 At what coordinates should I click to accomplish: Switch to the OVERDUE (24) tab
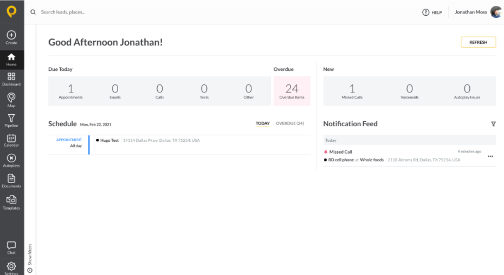[289, 123]
